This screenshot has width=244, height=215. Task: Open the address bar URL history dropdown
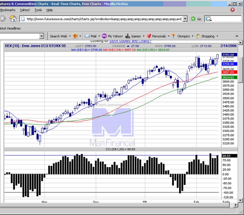[x=185, y=19]
